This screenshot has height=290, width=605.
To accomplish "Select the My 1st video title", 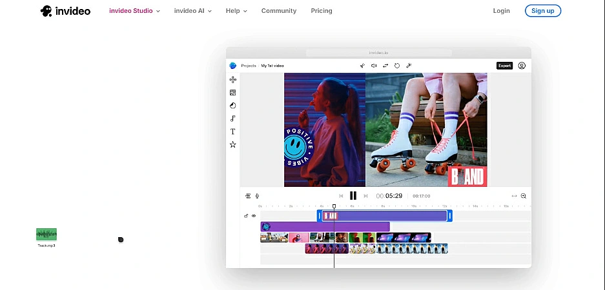I will (x=272, y=66).
